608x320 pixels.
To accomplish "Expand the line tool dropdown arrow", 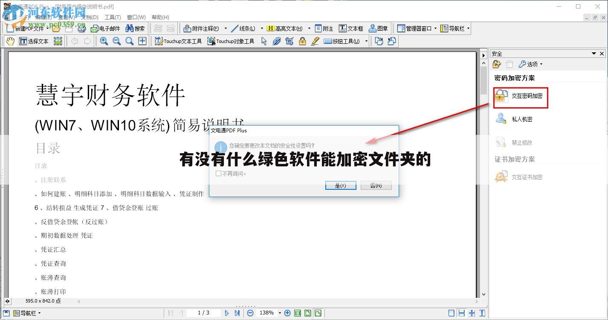I will pos(262,29).
